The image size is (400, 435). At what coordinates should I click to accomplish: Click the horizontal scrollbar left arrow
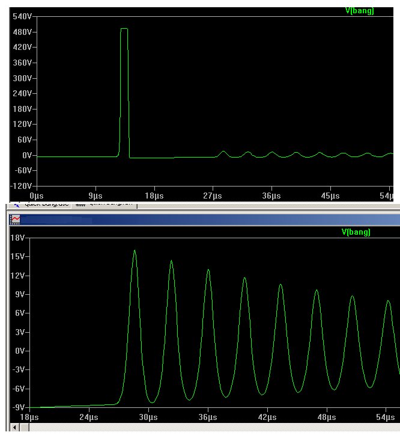(x=15, y=428)
